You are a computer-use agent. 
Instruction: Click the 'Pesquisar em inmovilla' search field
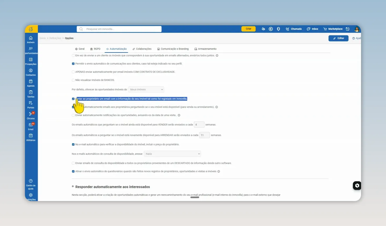(119, 29)
